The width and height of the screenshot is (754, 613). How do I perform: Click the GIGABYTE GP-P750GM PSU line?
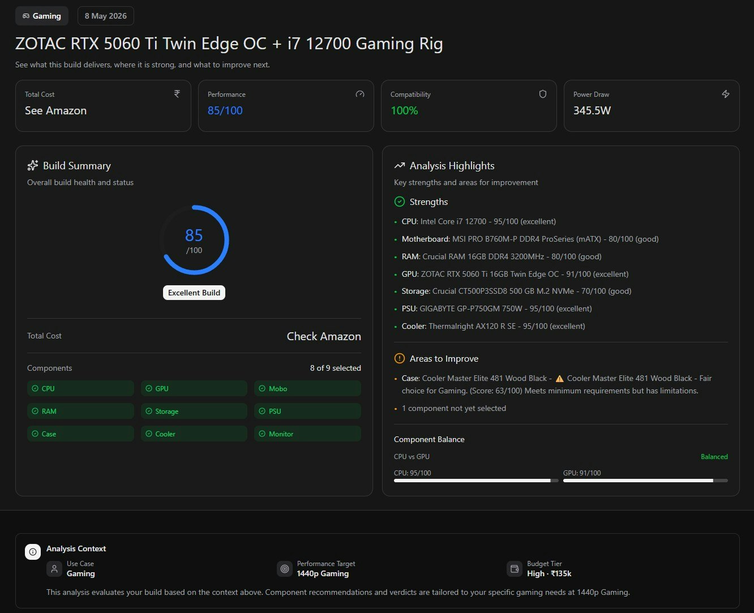[x=496, y=308]
